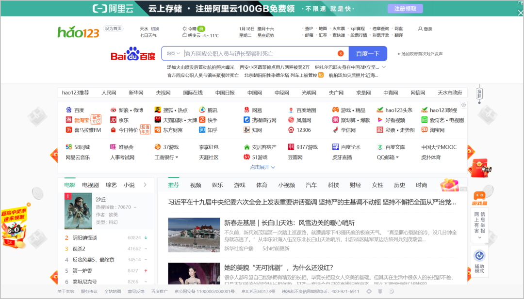Switch to the 电视剧 tab

coord(90,185)
